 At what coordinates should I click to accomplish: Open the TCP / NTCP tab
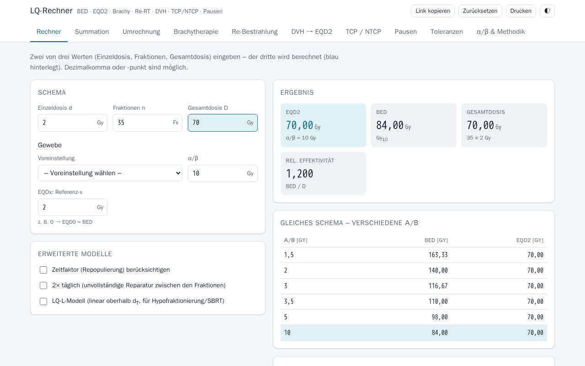click(363, 32)
